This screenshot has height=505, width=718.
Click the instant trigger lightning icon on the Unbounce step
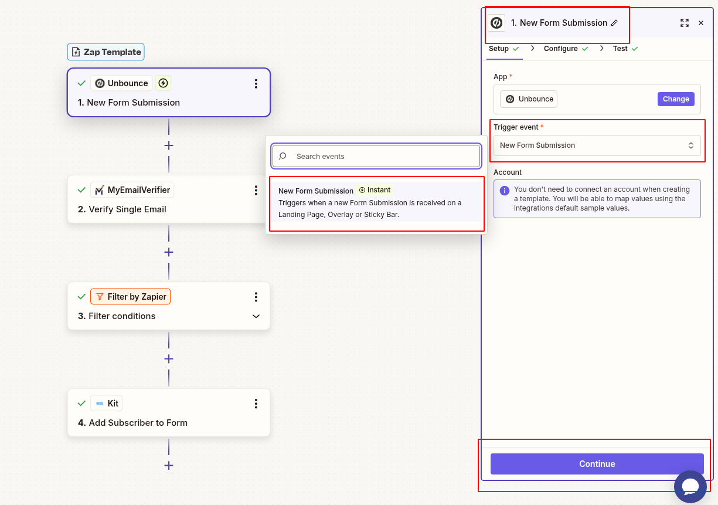pyautogui.click(x=163, y=83)
